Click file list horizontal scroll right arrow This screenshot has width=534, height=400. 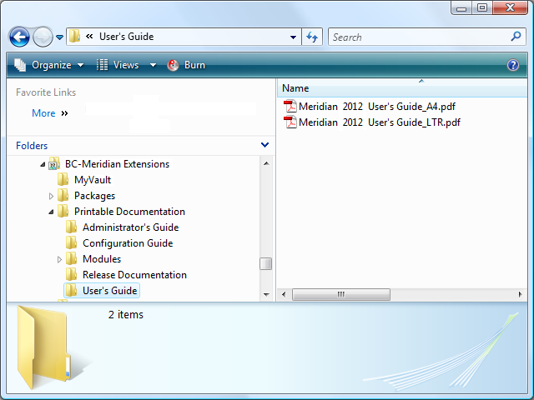pos(520,294)
